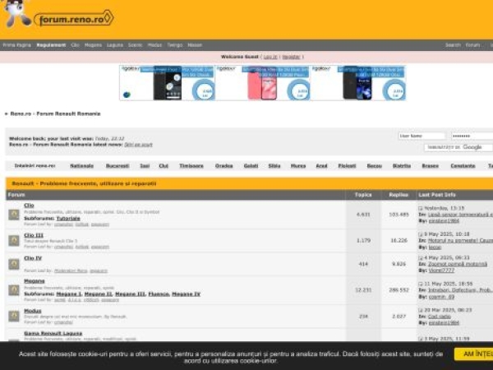Open Bacau meetings link
Viewport: 493px width, 370px height.
point(375,166)
